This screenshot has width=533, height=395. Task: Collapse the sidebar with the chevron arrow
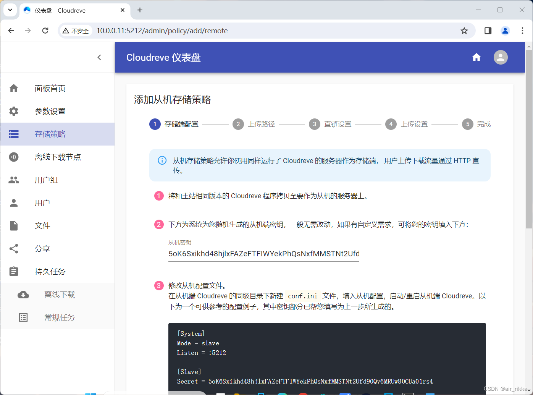point(99,57)
